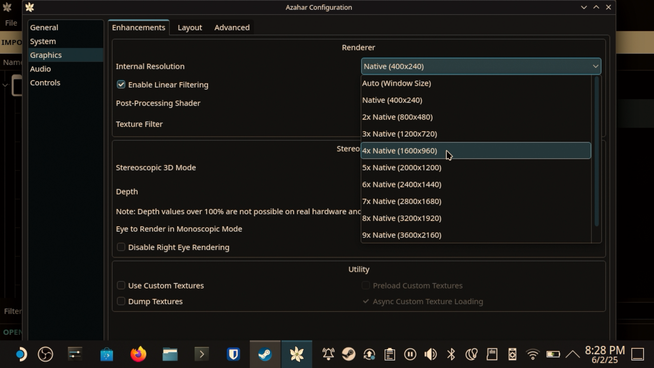Image resolution: width=654 pixels, height=368 pixels.
Task: Toggle the greyed Async Custom Texture Loading checkbox
Action: [x=365, y=301]
